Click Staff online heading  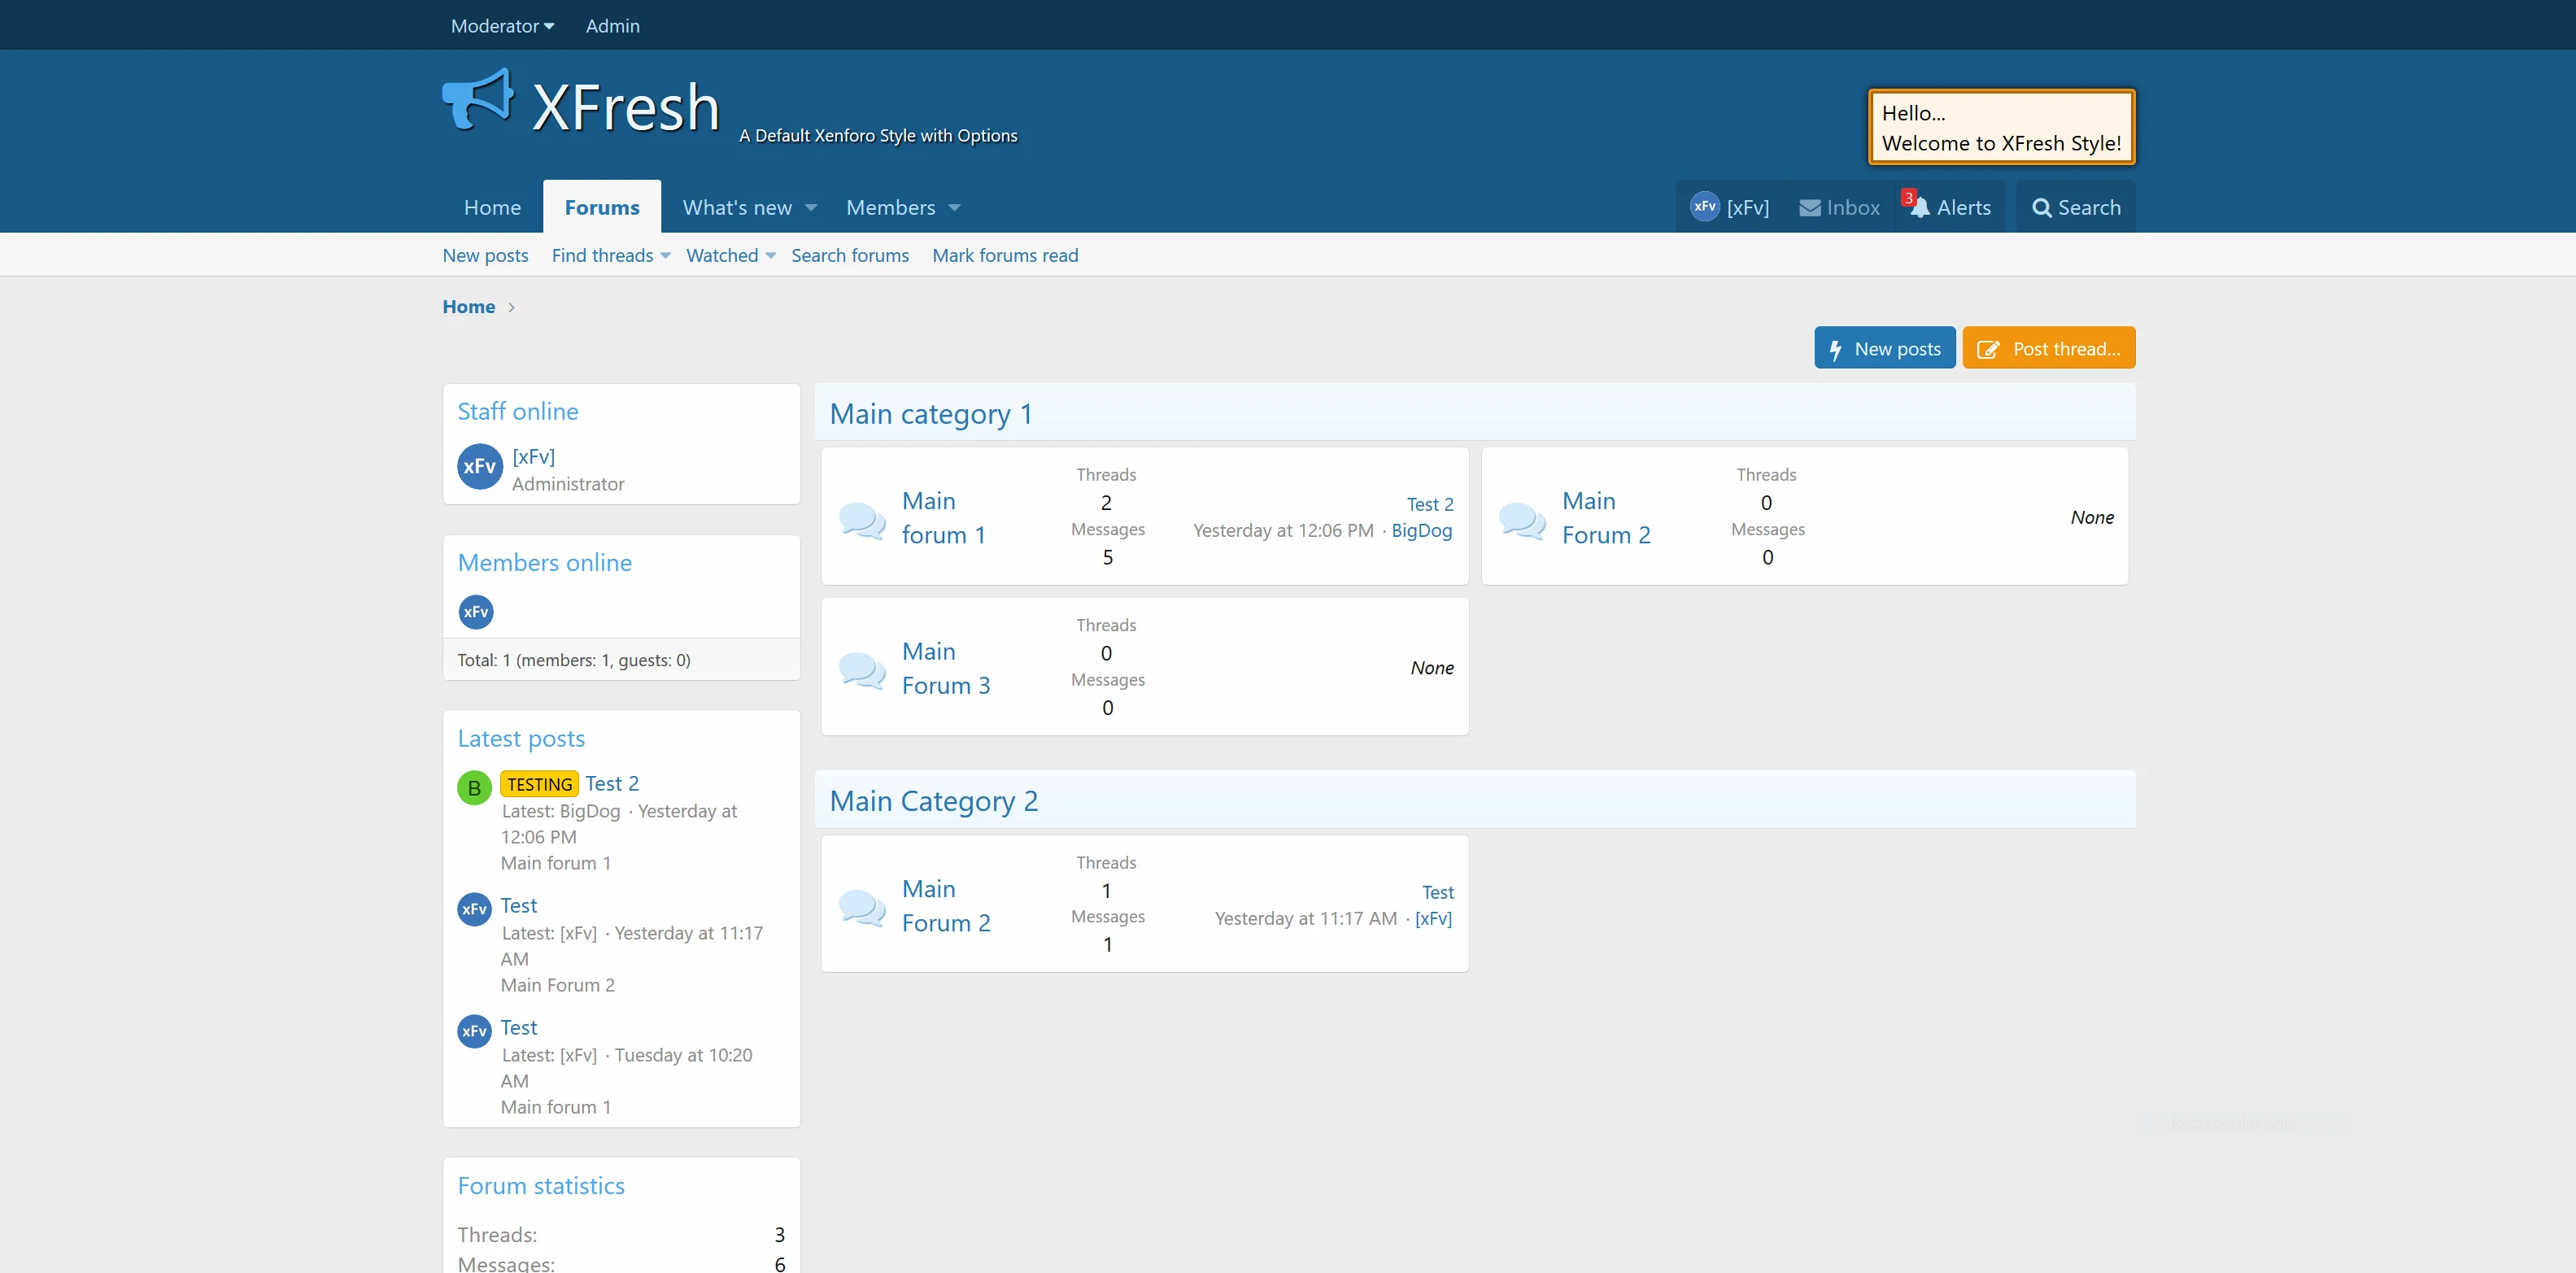(x=518, y=411)
